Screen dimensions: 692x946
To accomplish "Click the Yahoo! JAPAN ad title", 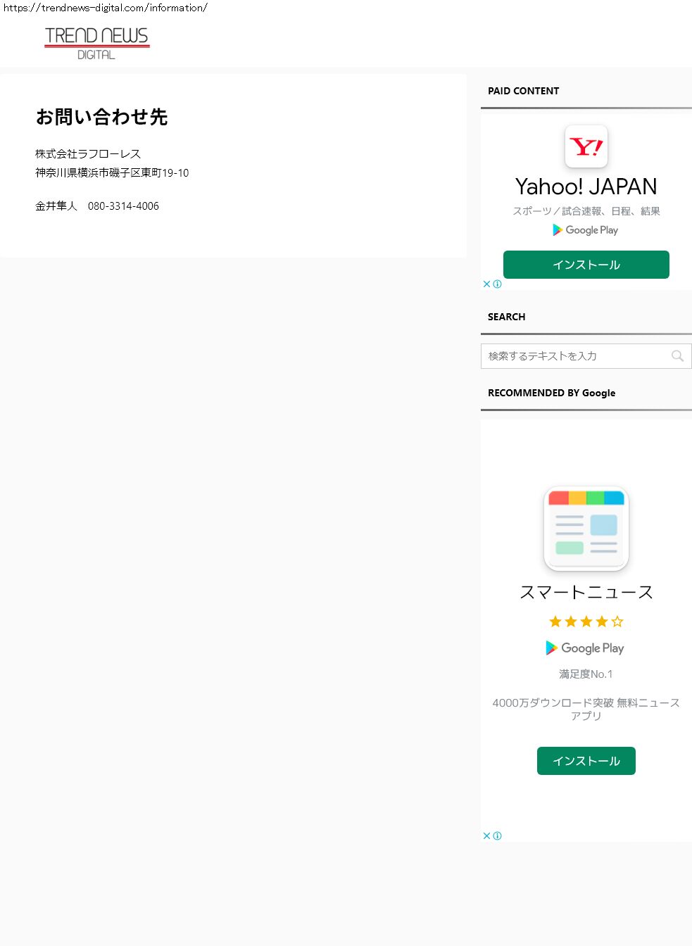I will tap(586, 187).
